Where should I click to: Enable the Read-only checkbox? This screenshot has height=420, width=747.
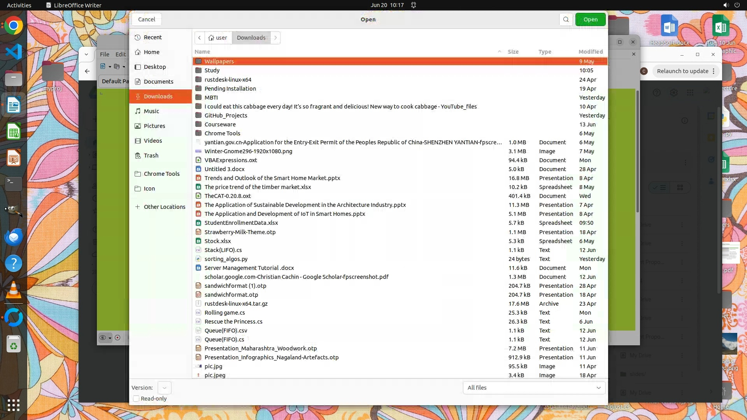coord(136,399)
